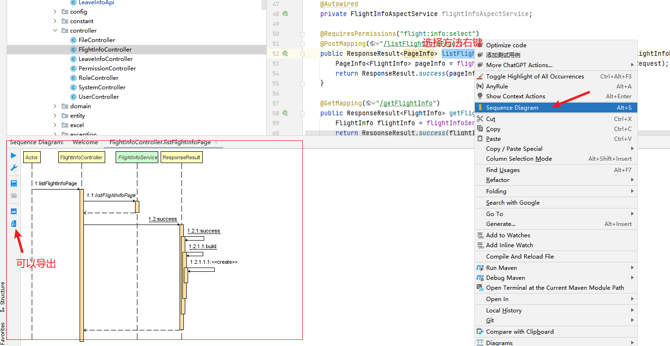Expand the domain folder

coord(55,106)
